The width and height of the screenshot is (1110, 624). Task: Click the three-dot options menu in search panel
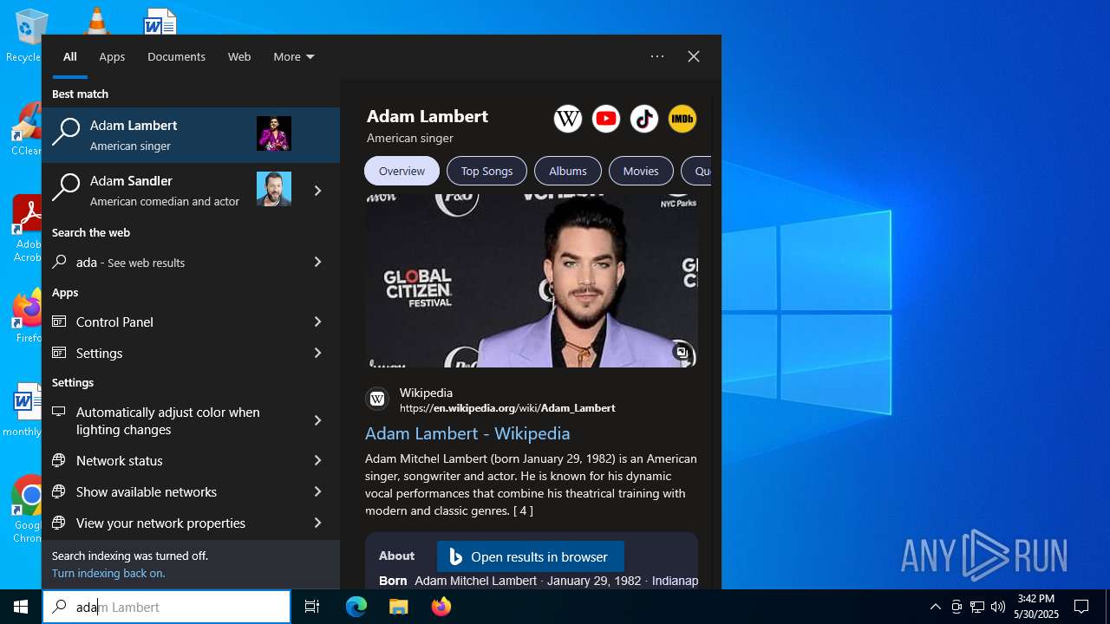(657, 56)
